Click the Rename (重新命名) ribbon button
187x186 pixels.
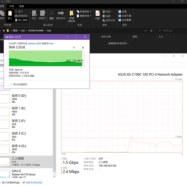61,15
